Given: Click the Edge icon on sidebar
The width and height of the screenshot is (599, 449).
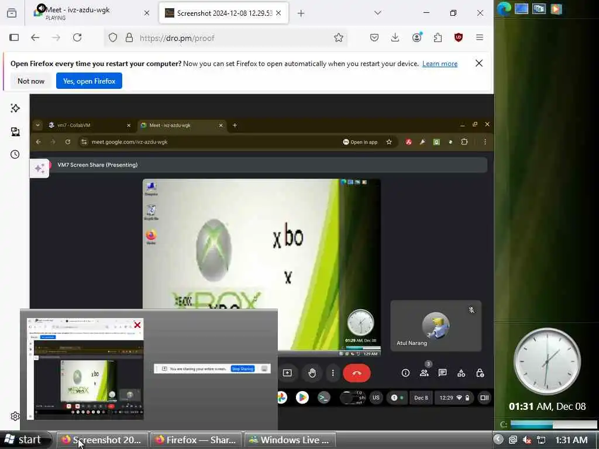Looking at the screenshot, I should tap(504, 8).
